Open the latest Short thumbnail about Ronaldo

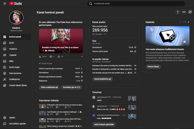point(61,41)
